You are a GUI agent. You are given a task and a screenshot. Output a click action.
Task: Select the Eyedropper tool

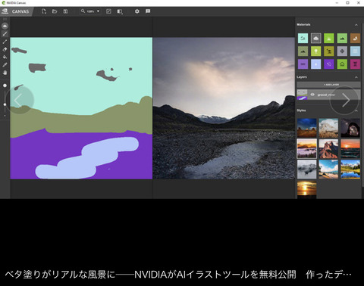pyautogui.click(x=5, y=65)
